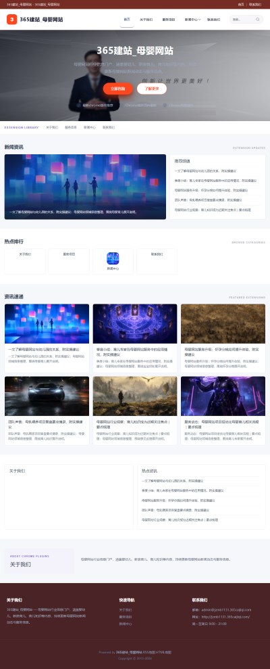The image size is (270, 669).
Task: Open 一文了解母婴网站 card title in 资讯速递
Action: coord(43,350)
